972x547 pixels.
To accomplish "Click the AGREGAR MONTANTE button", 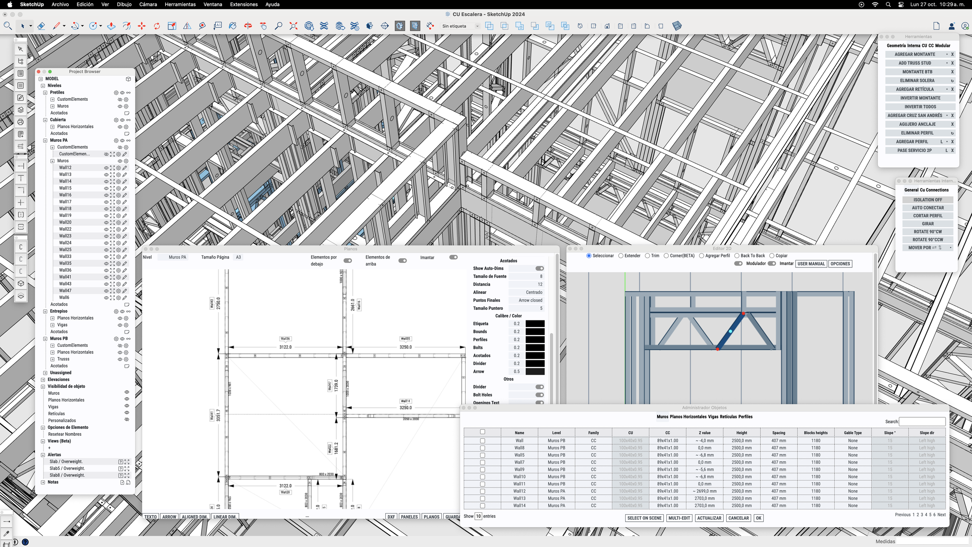I will tap(914, 54).
